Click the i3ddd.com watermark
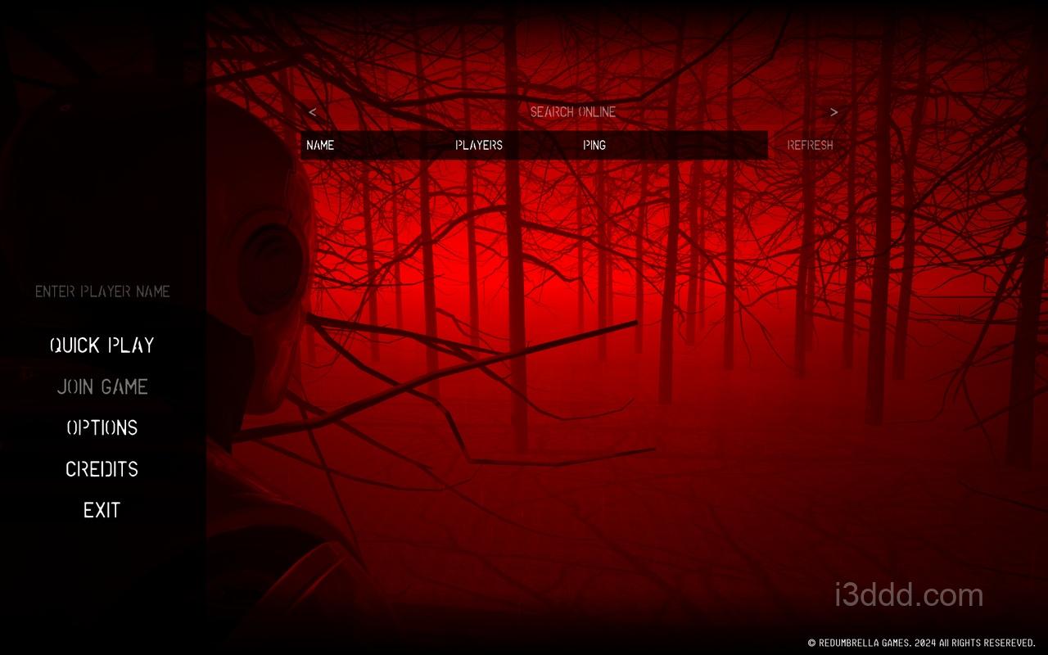 coord(909,595)
